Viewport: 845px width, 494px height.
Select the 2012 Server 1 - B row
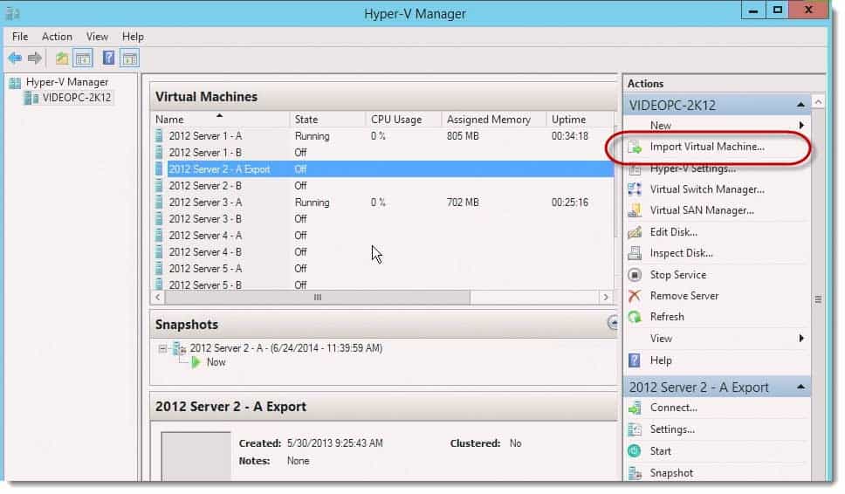pos(382,153)
